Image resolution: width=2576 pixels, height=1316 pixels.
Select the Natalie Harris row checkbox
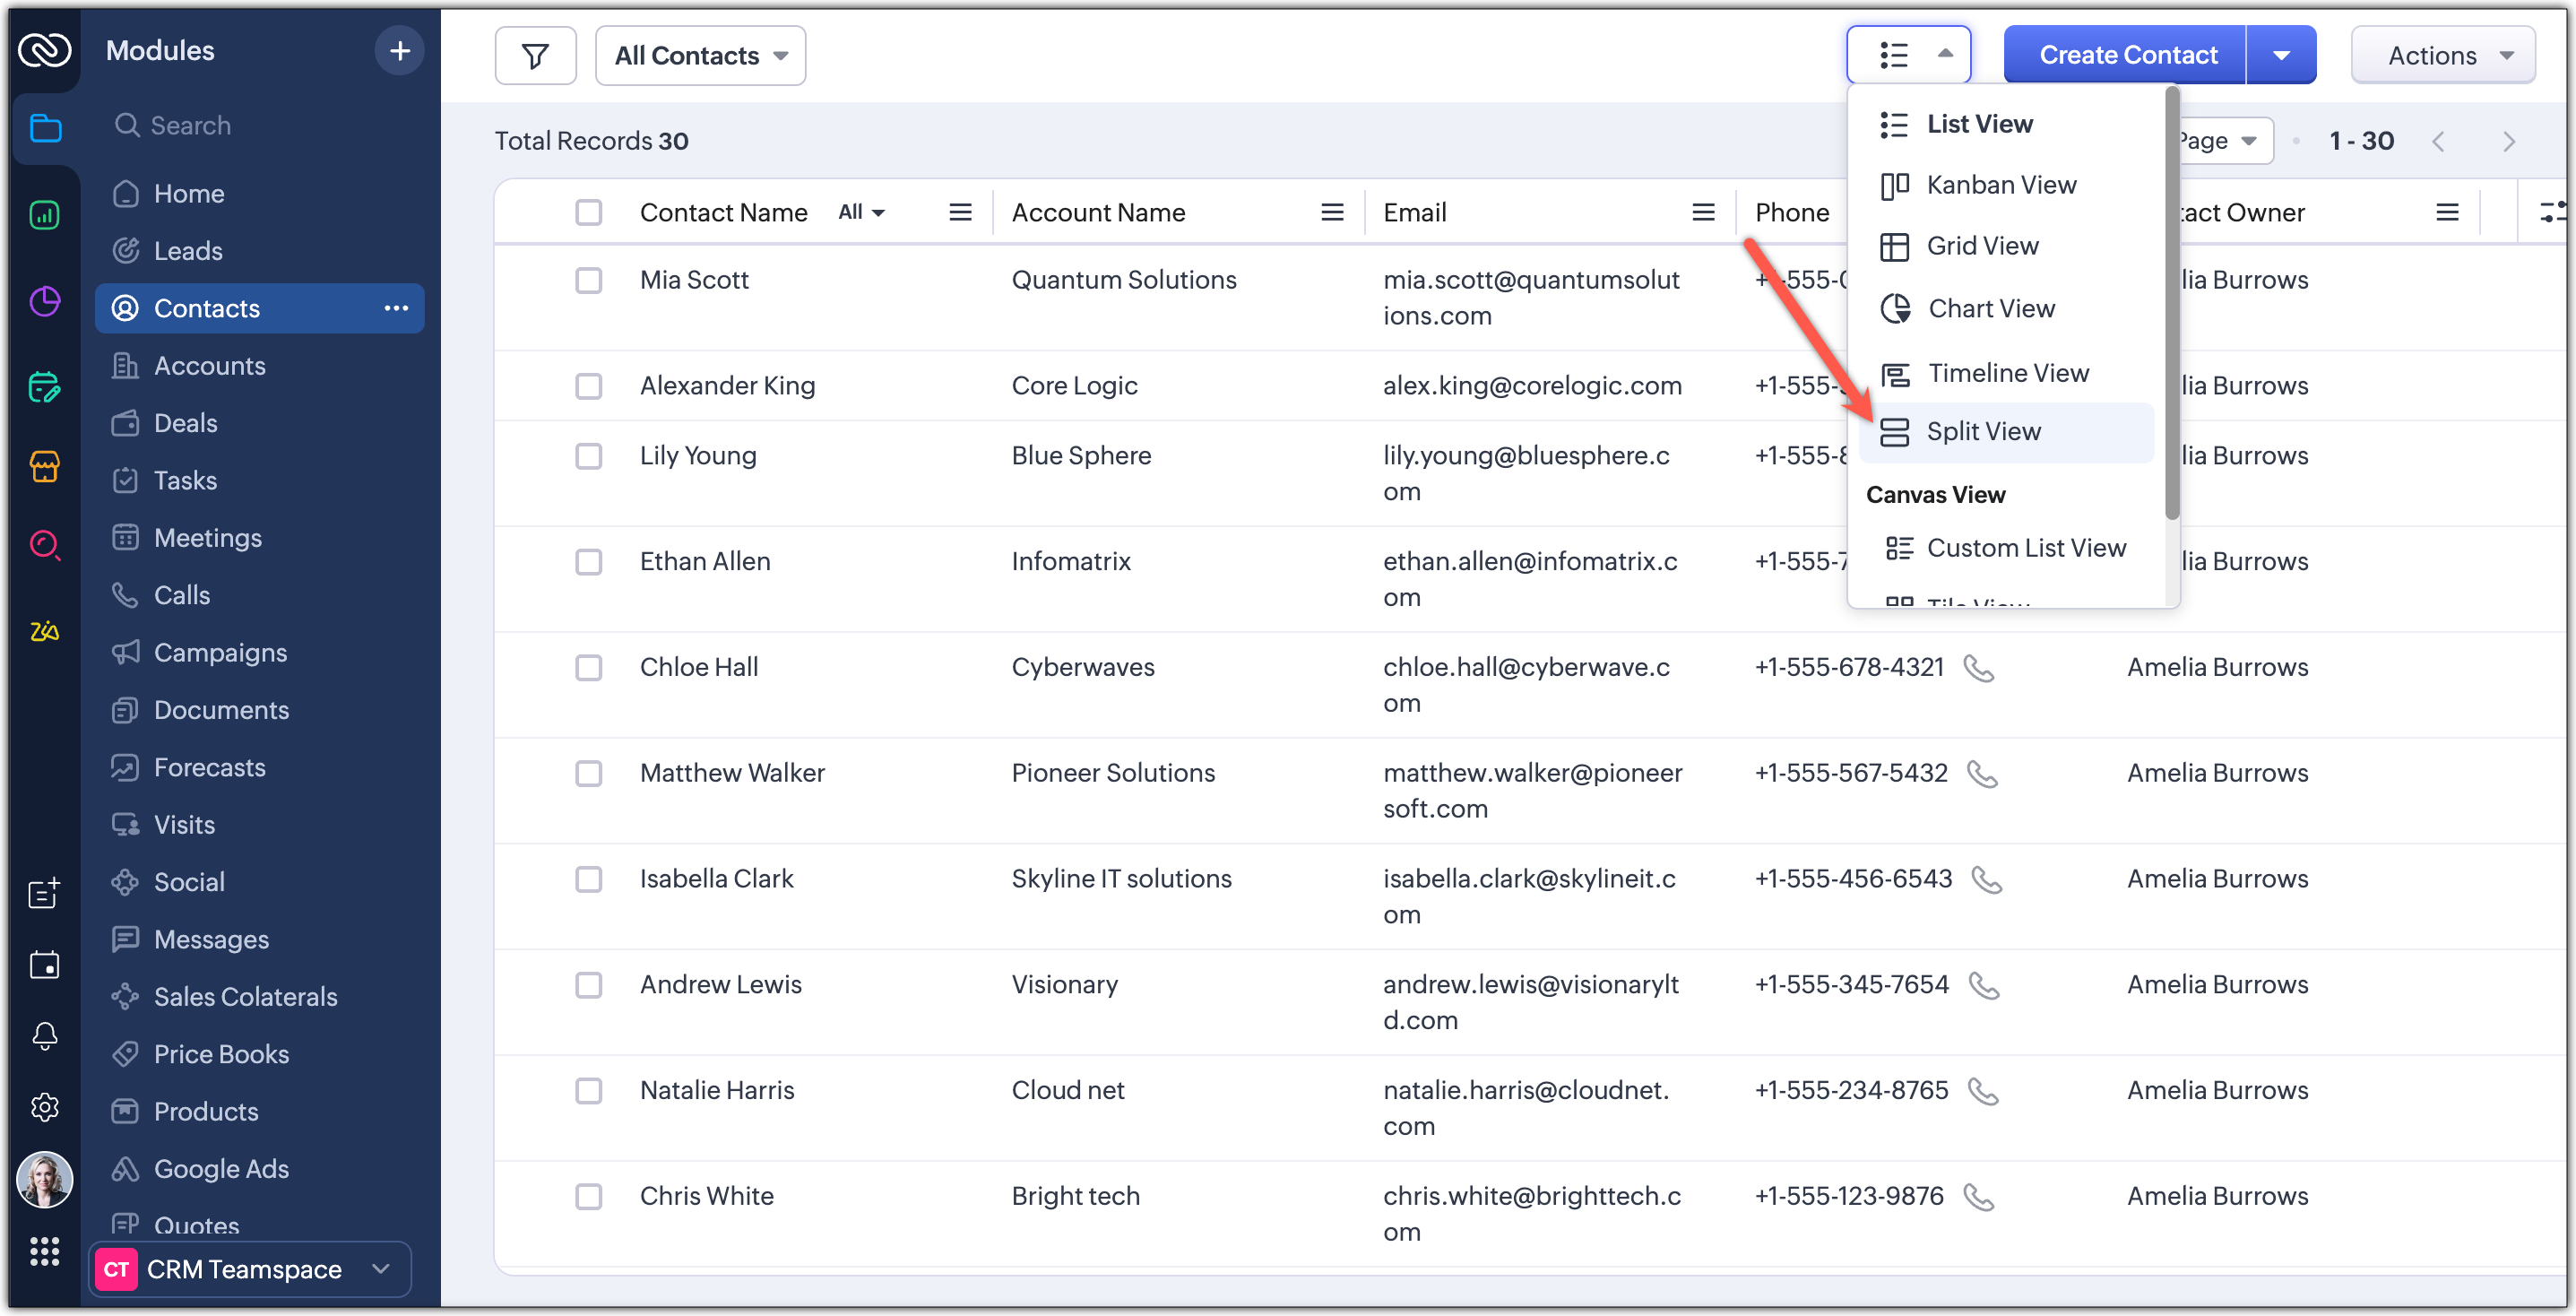[x=589, y=1091]
